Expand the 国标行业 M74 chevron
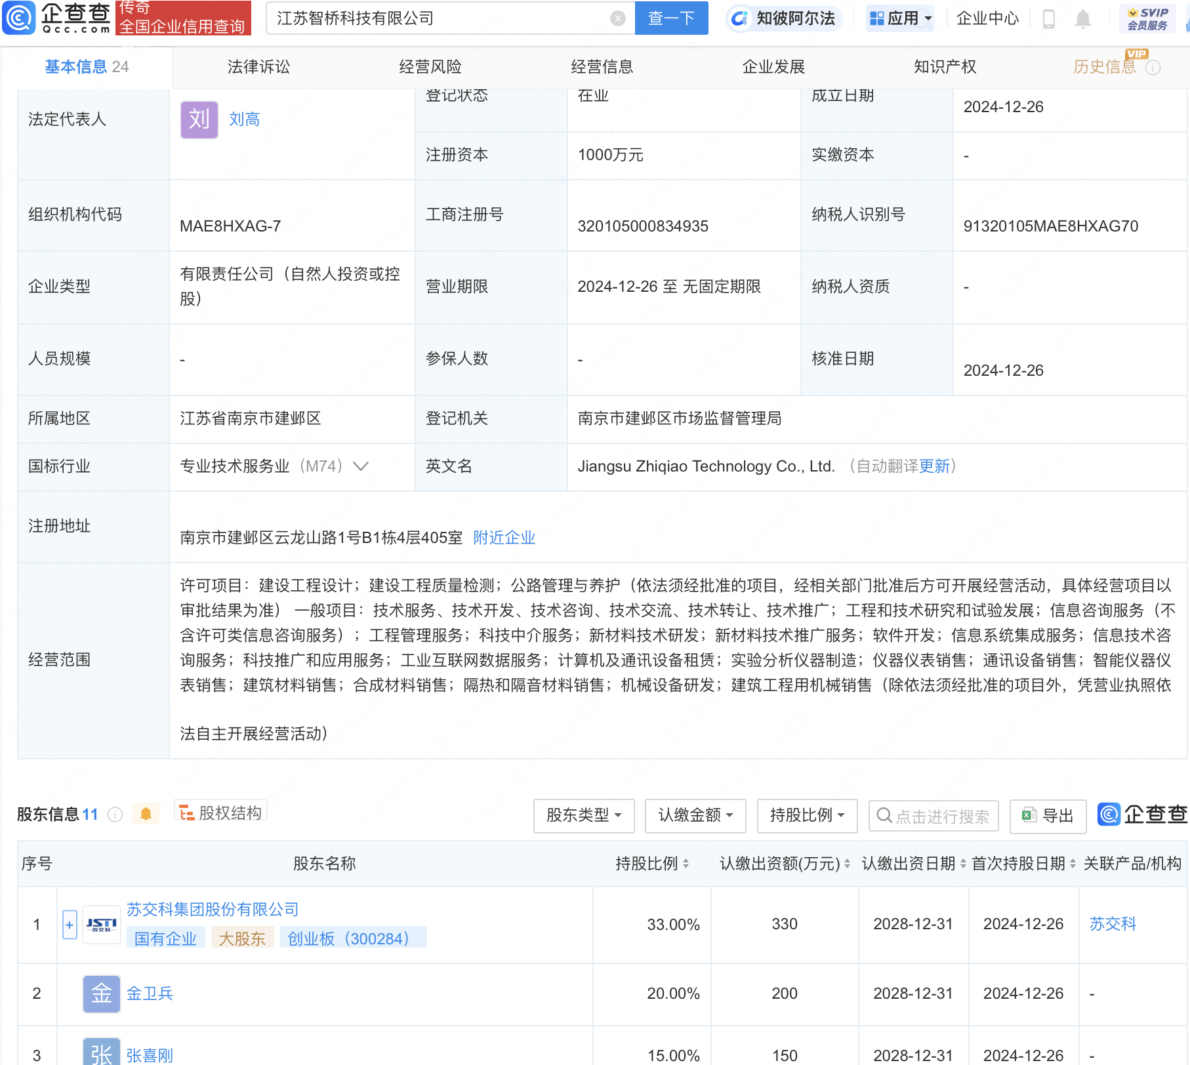Image resolution: width=1190 pixels, height=1065 pixels. 361,466
